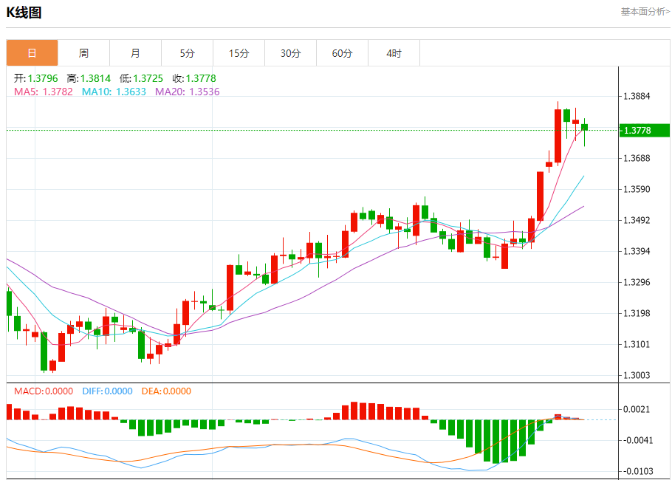The image size is (672, 480).
Task: Open the 15分 chart tab
Action: coord(239,53)
